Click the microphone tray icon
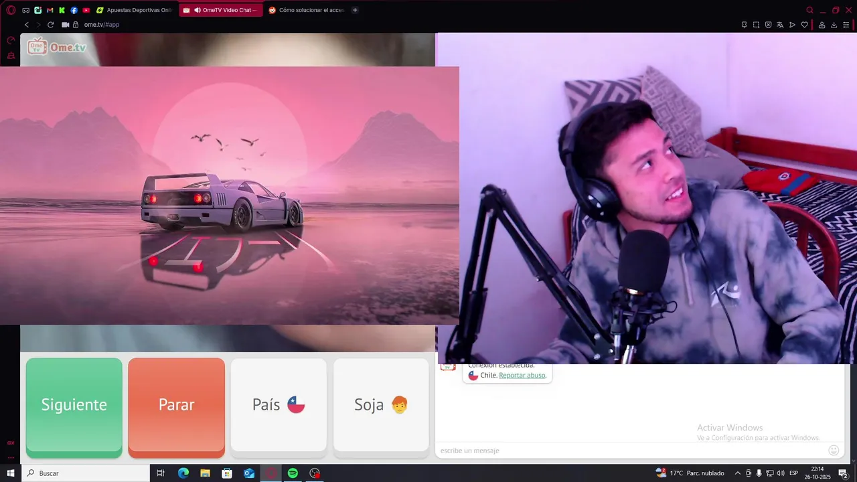 pyautogui.click(x=759, y=473)
